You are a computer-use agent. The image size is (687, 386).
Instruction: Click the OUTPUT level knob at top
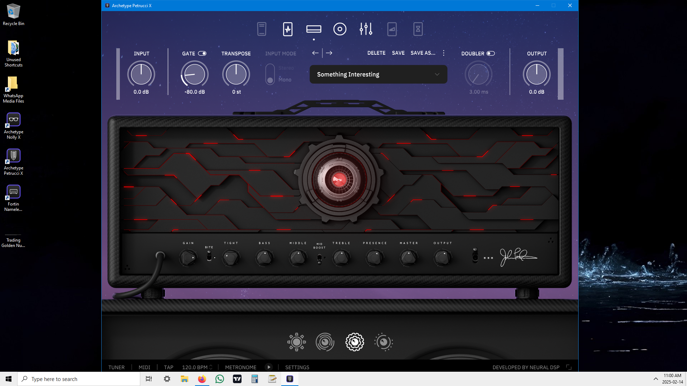coord(537,74)
